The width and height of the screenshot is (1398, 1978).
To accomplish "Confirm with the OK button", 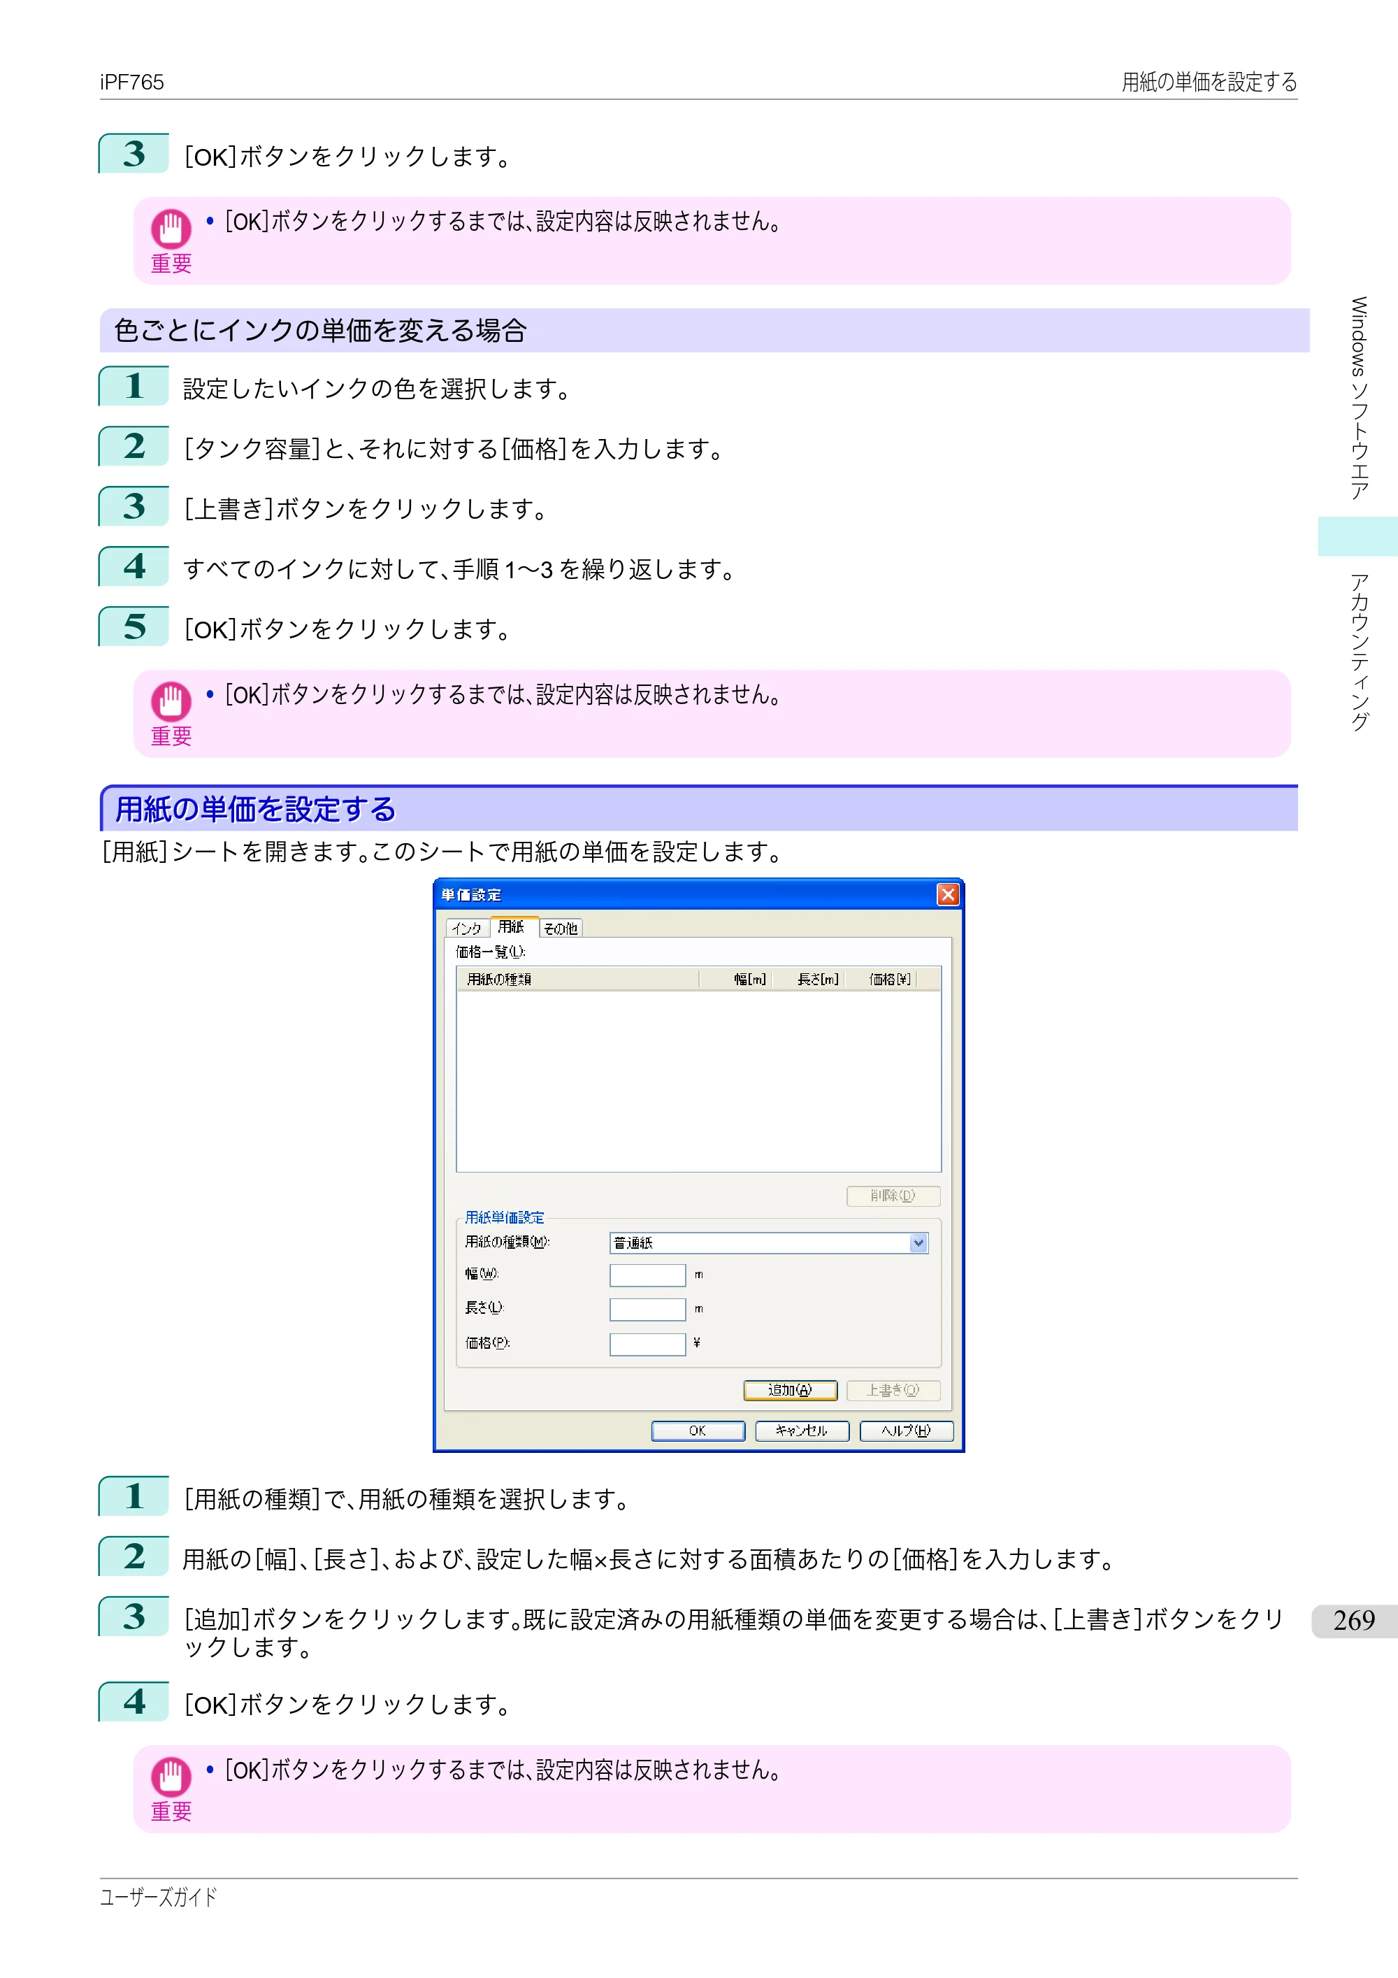I will tap(698, 1430).
